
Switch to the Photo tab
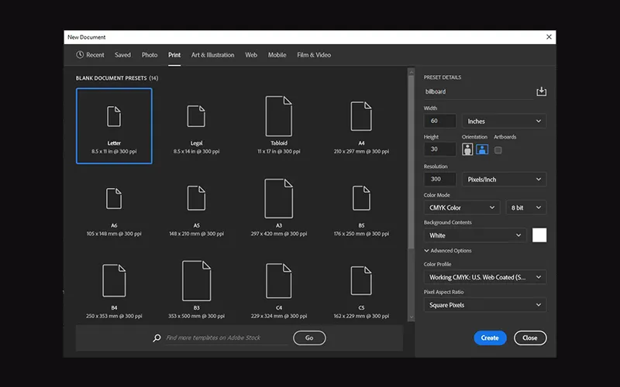click(x=150, y=55)
